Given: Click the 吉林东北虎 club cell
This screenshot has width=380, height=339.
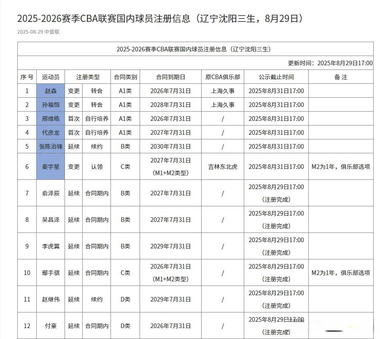Looking at the screenshot, I should coord(223,167).
